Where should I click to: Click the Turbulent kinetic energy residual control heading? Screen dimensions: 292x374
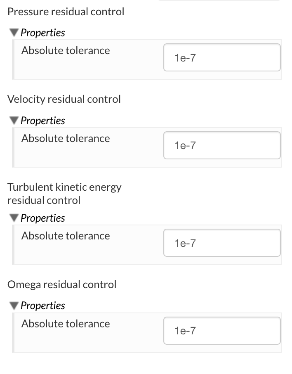(x=64, y=194)
